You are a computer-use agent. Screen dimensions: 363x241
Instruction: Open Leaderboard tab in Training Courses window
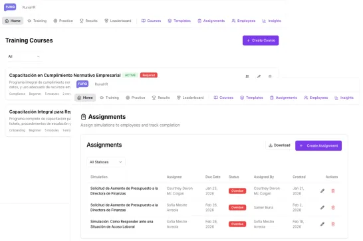[x=118, y=21]
